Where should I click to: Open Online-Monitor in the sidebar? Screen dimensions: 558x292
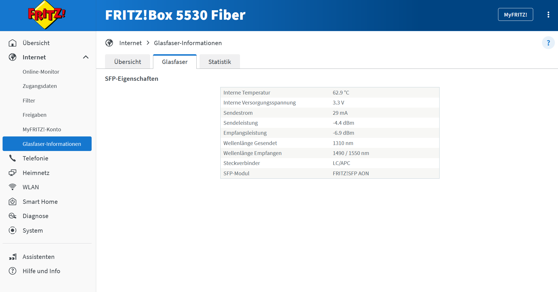pyautogui.click(x=41, y=72)
